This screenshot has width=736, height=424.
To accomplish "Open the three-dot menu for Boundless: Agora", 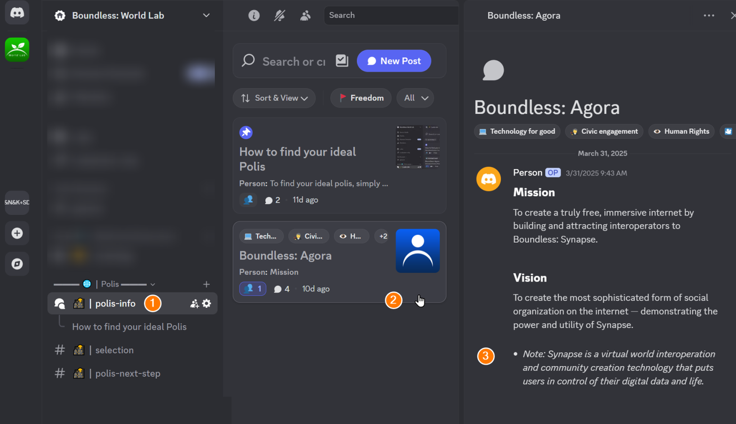I will [x=709, y=16].
